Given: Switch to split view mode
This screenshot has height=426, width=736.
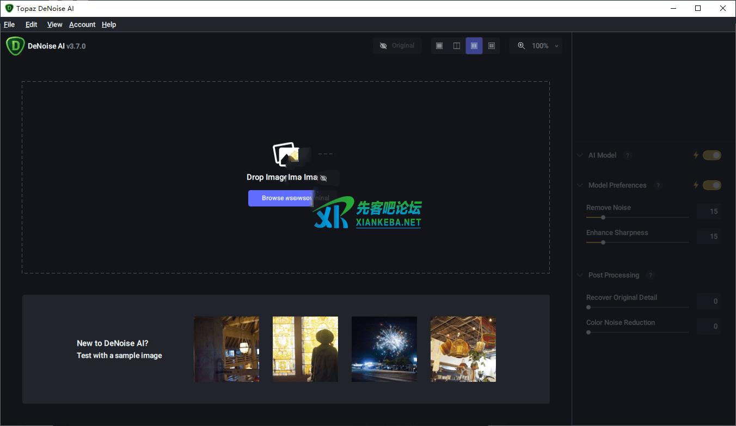Looking at the screenshot, I should 456,46.
